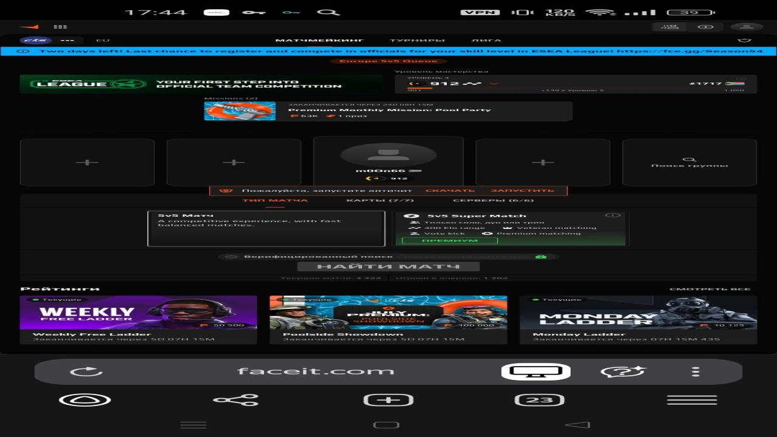The height and width of the screenshot is (437, 777).
Task: Click the anti-cheat shield warning icon
Action: coord(226,191)
